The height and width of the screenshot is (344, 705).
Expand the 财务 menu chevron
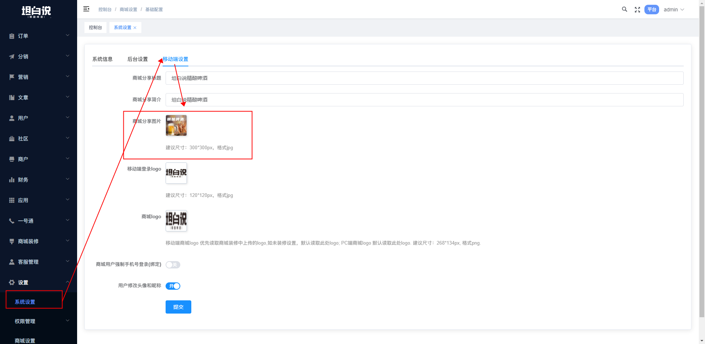[68, 179]
